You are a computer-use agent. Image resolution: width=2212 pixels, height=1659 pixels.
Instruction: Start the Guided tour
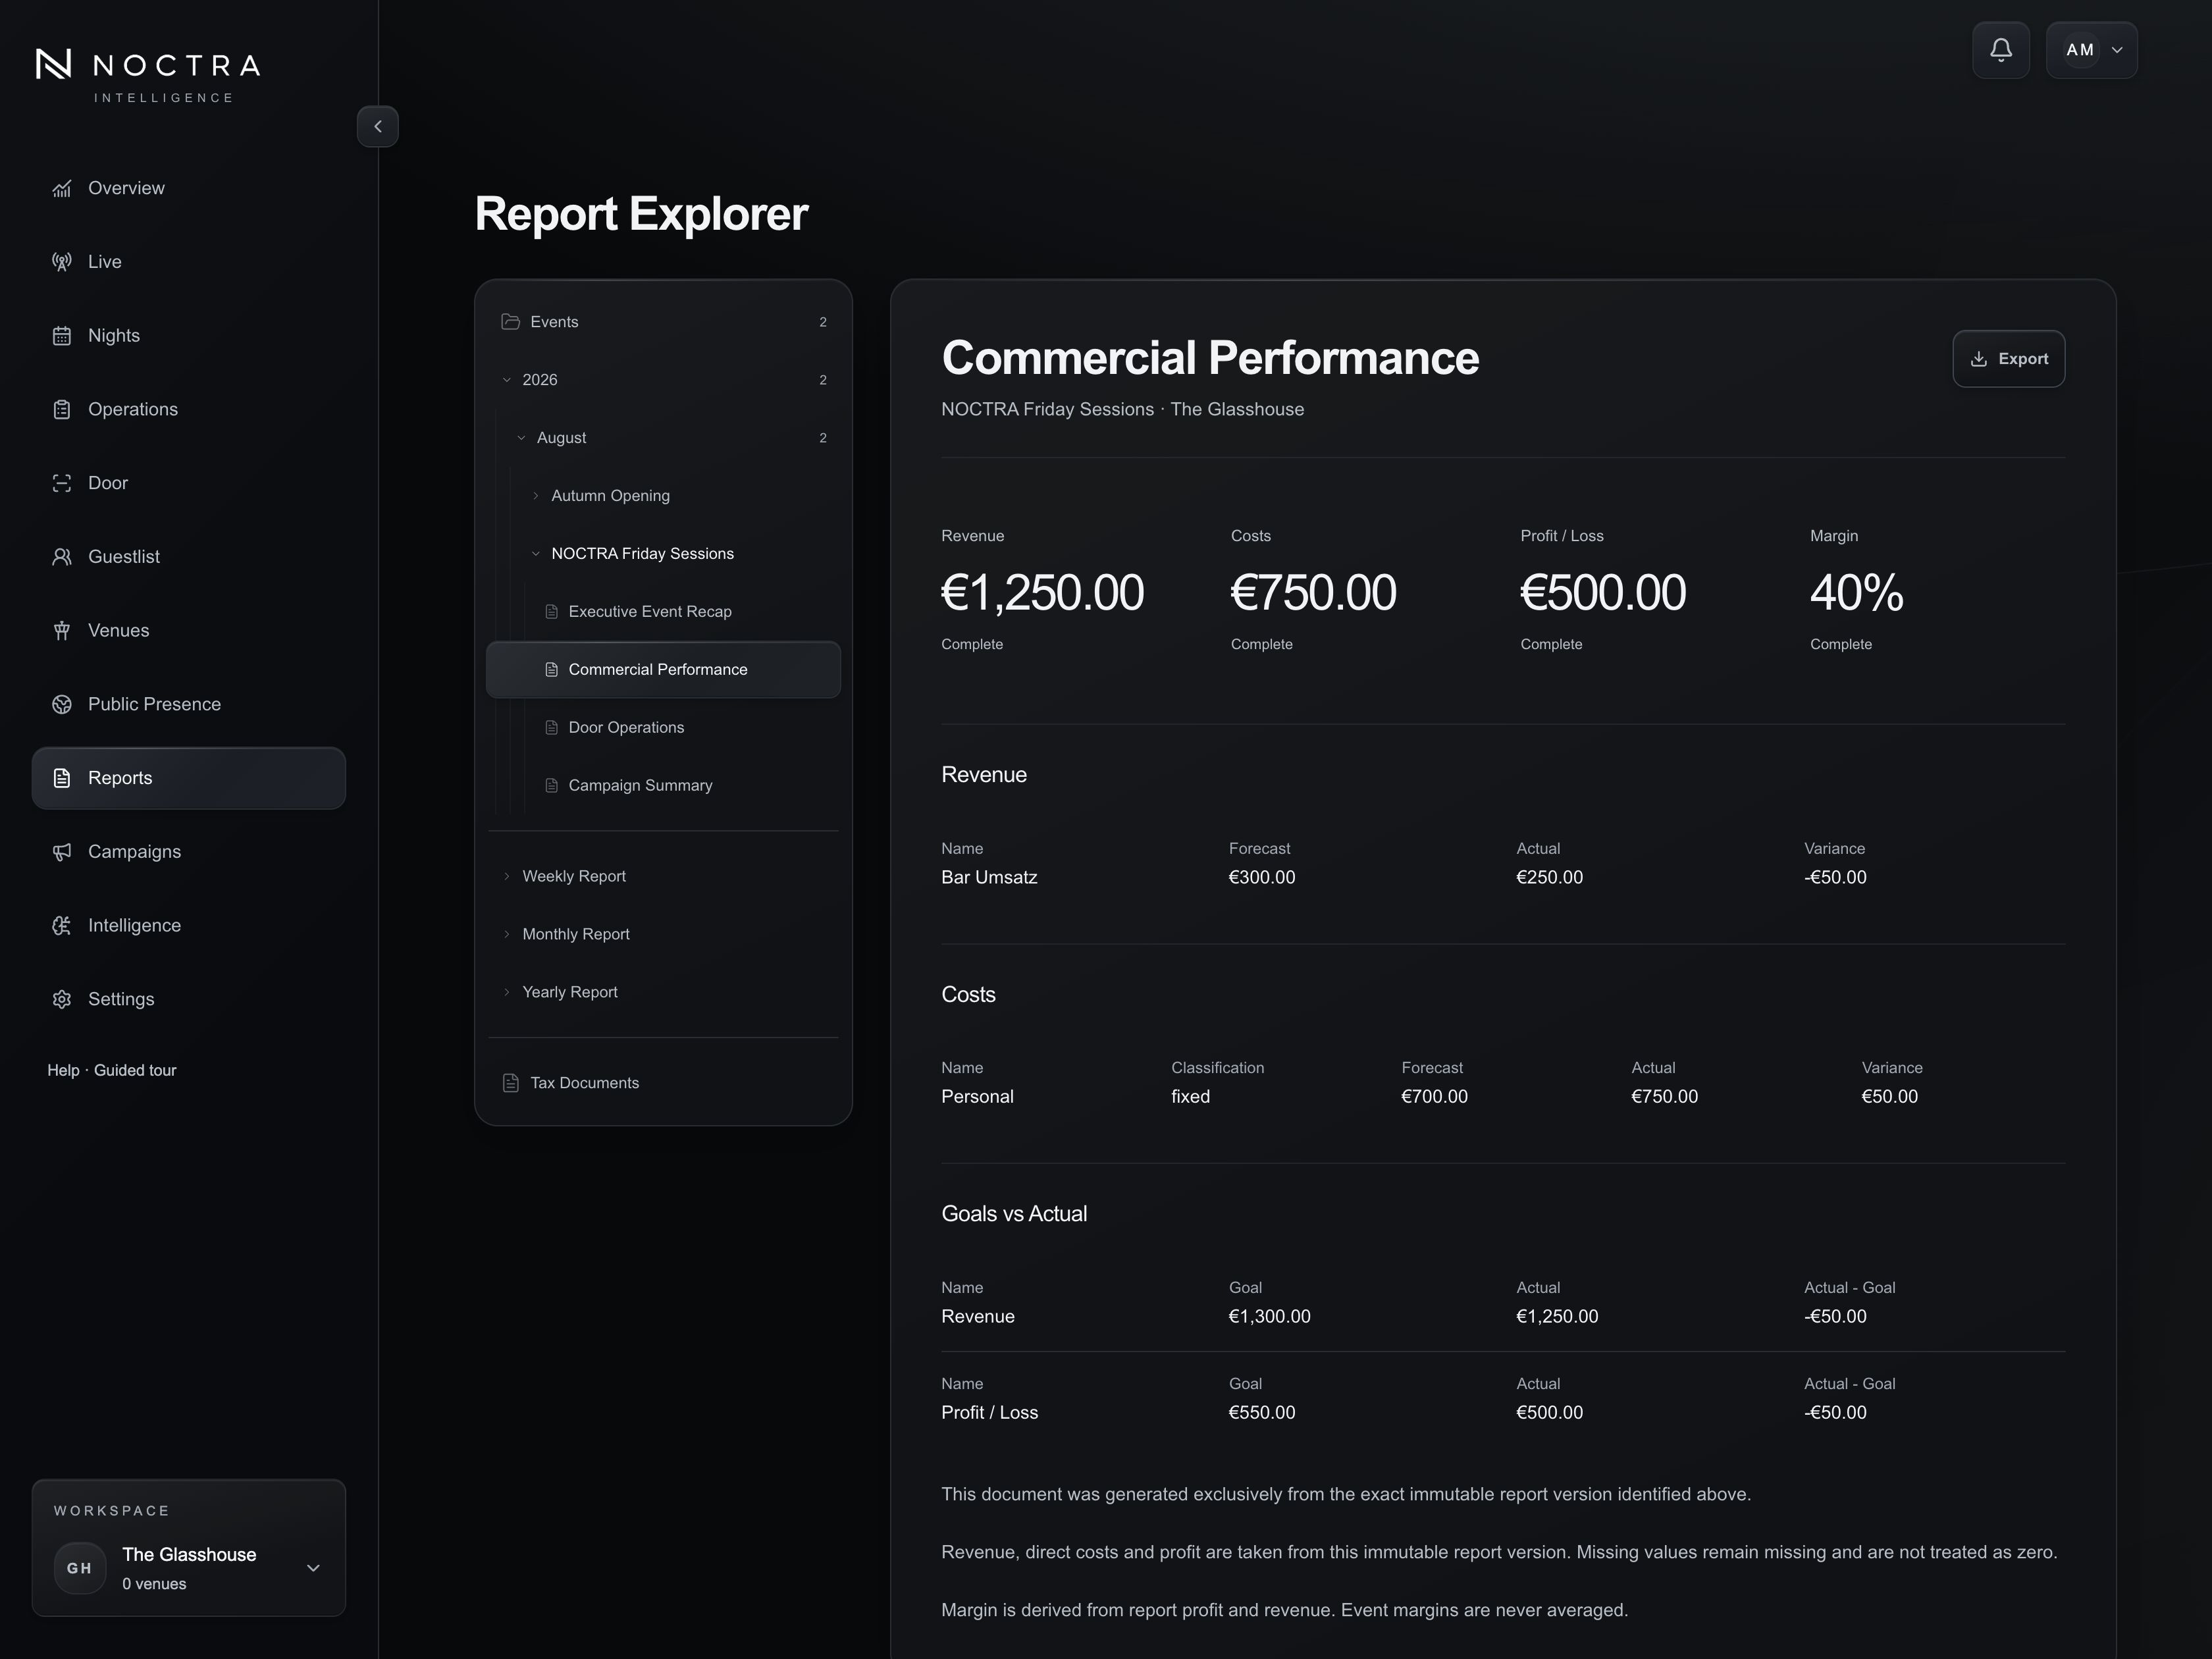(x=135, y=1070)
